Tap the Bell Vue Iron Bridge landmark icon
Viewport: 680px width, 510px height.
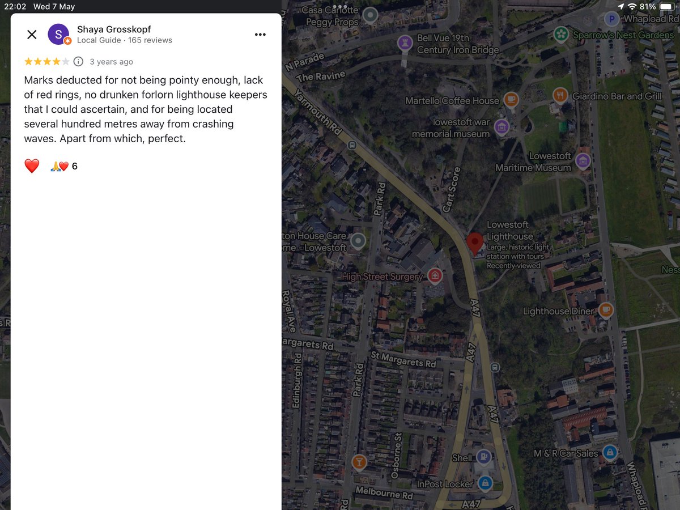coord(405,42)
